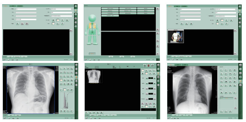Select the active orange tab in top-left panel
246x122 pixels.
tap(6, 6)
